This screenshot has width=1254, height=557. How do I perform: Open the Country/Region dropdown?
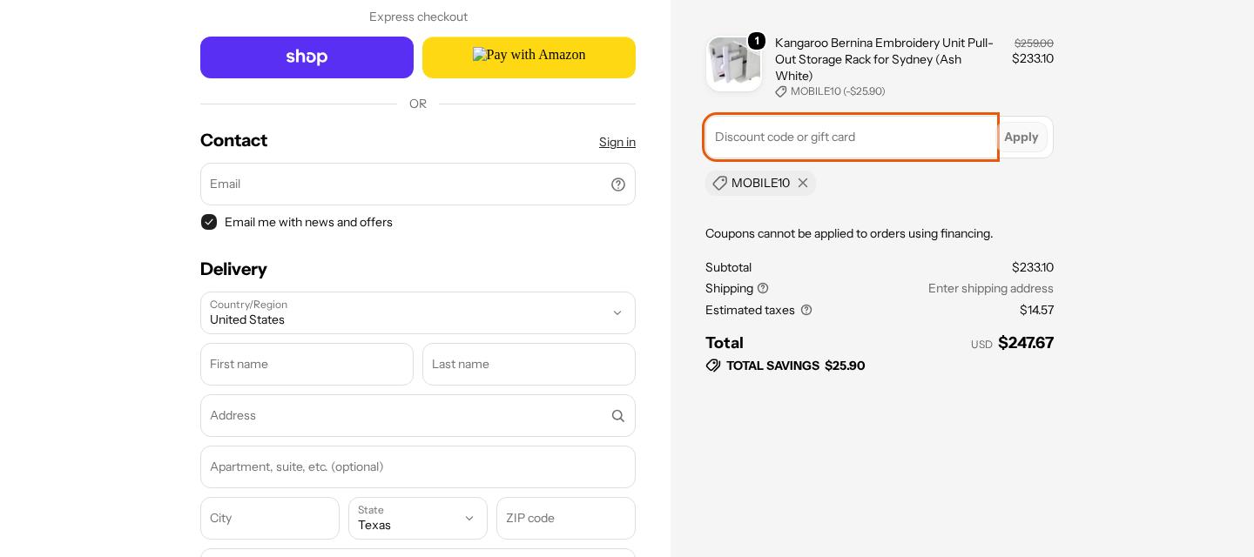[x=418, y=313]
